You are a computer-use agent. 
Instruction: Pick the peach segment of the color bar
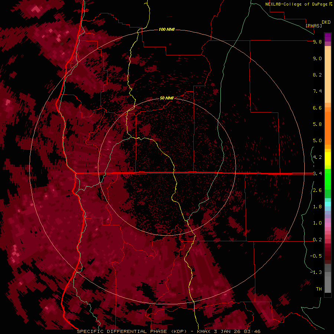(328, 76)
